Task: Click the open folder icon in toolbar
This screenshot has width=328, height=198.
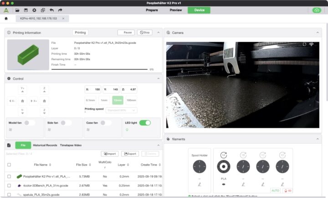Action: 17,10
